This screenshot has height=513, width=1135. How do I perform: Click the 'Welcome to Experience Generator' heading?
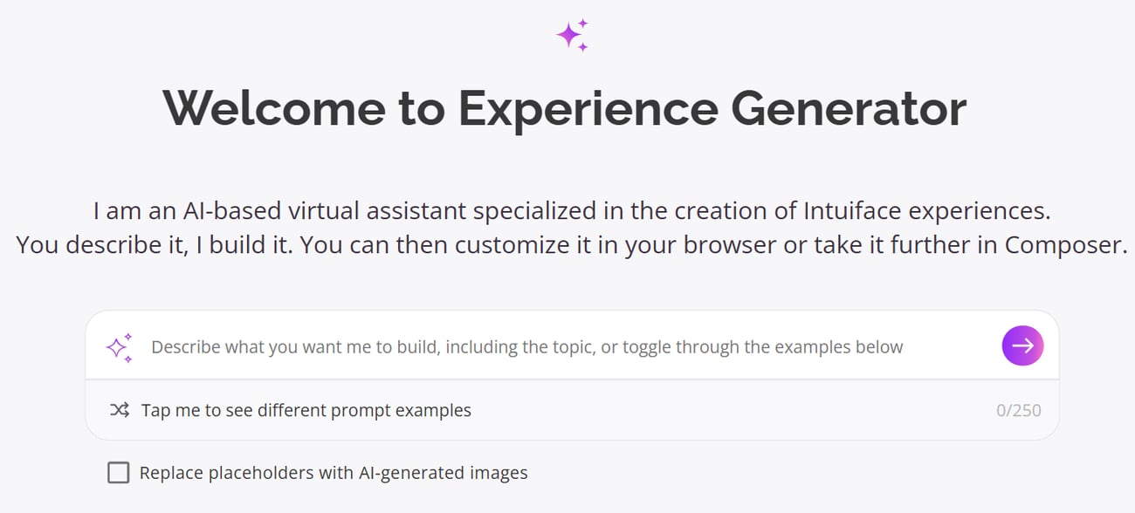(x=565, y=108)
